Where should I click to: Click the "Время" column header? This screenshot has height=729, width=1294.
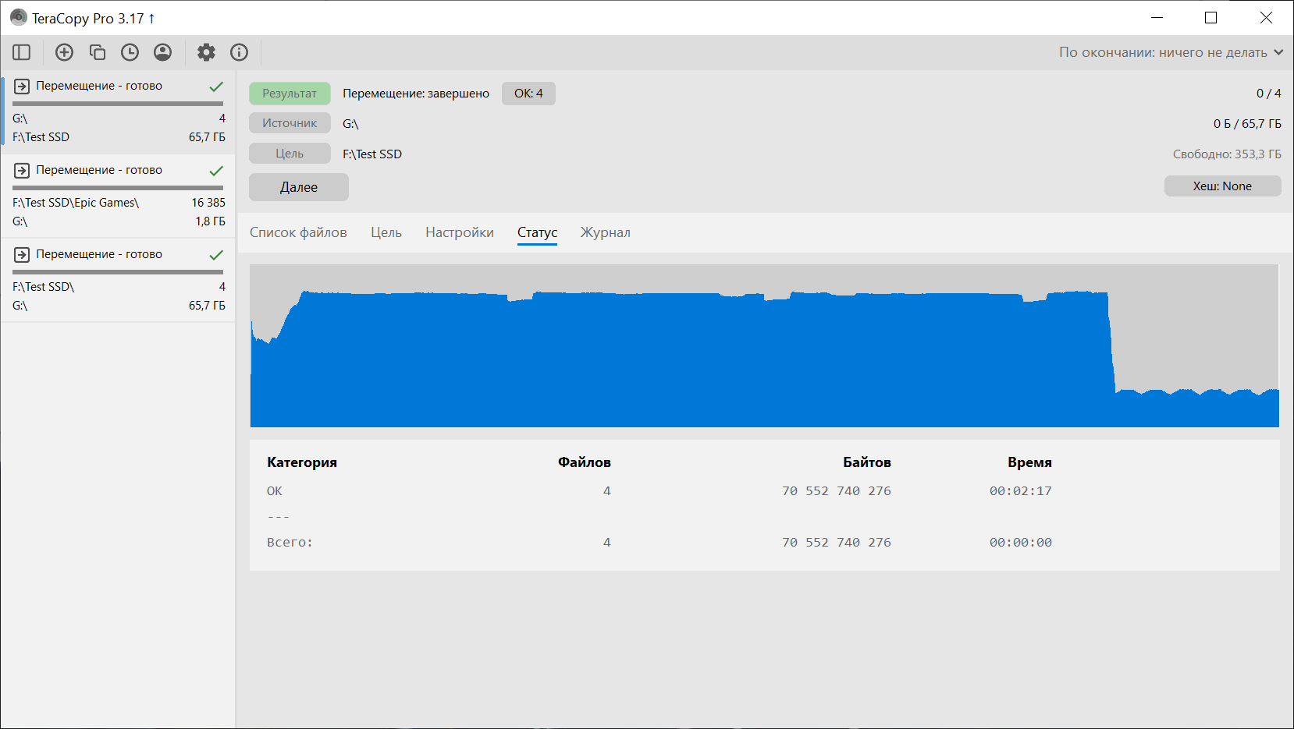[1029, 462]
